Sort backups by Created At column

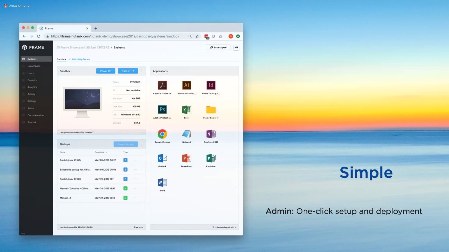point(100,152)
